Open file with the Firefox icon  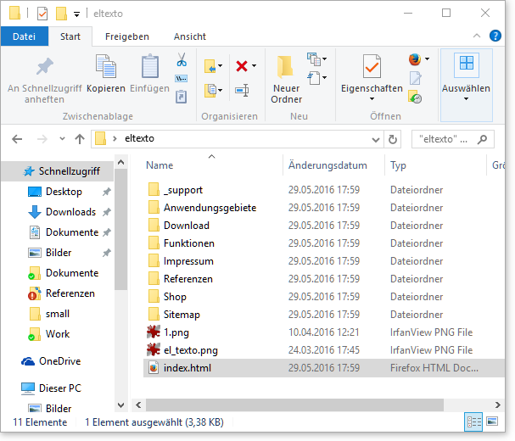click(x=415, y=59)
